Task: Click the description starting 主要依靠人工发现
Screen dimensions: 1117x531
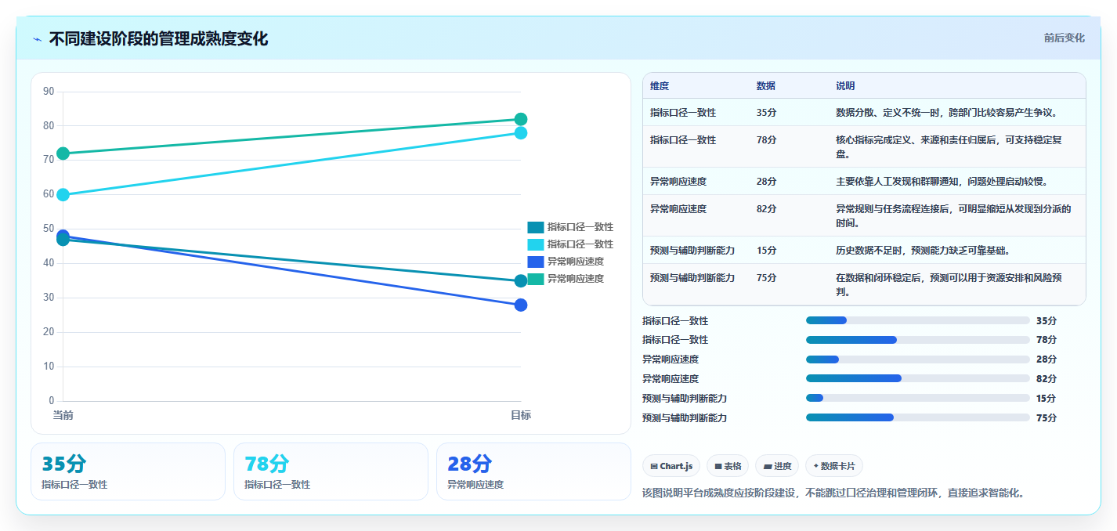Action: 942,182
